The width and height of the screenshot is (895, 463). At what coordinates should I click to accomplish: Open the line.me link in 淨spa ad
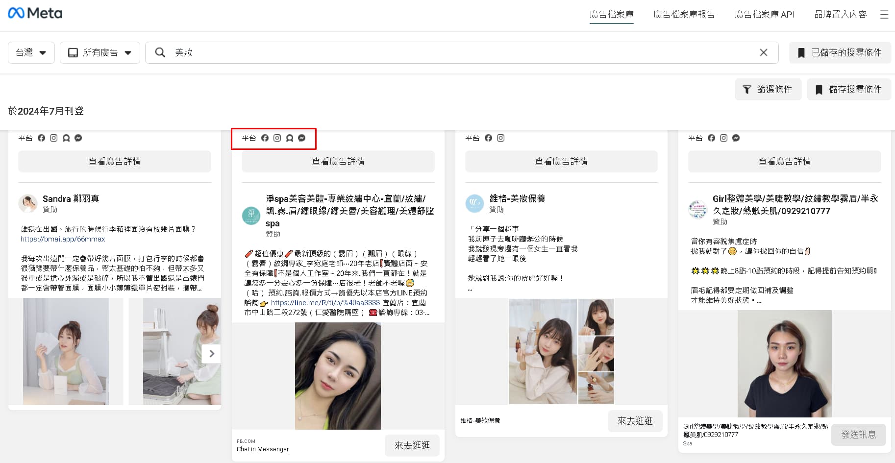point(325,303)
